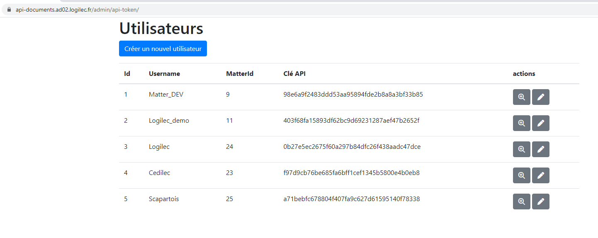Edit the Cedilec user entry
Screen dimensions: 598x238
coord(540,175)
